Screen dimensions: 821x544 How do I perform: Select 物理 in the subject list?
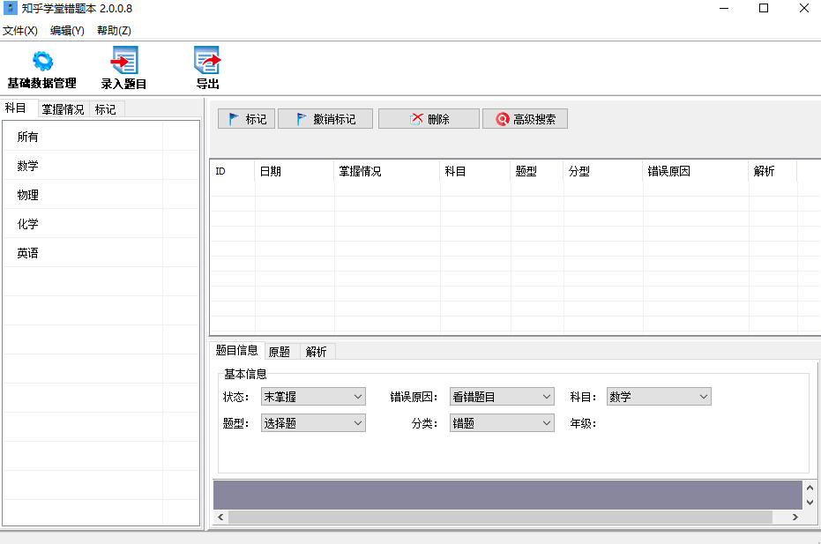click(28, 195)
